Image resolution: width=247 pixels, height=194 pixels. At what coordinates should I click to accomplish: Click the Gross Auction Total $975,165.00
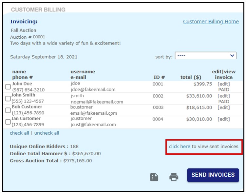point(78,161)
